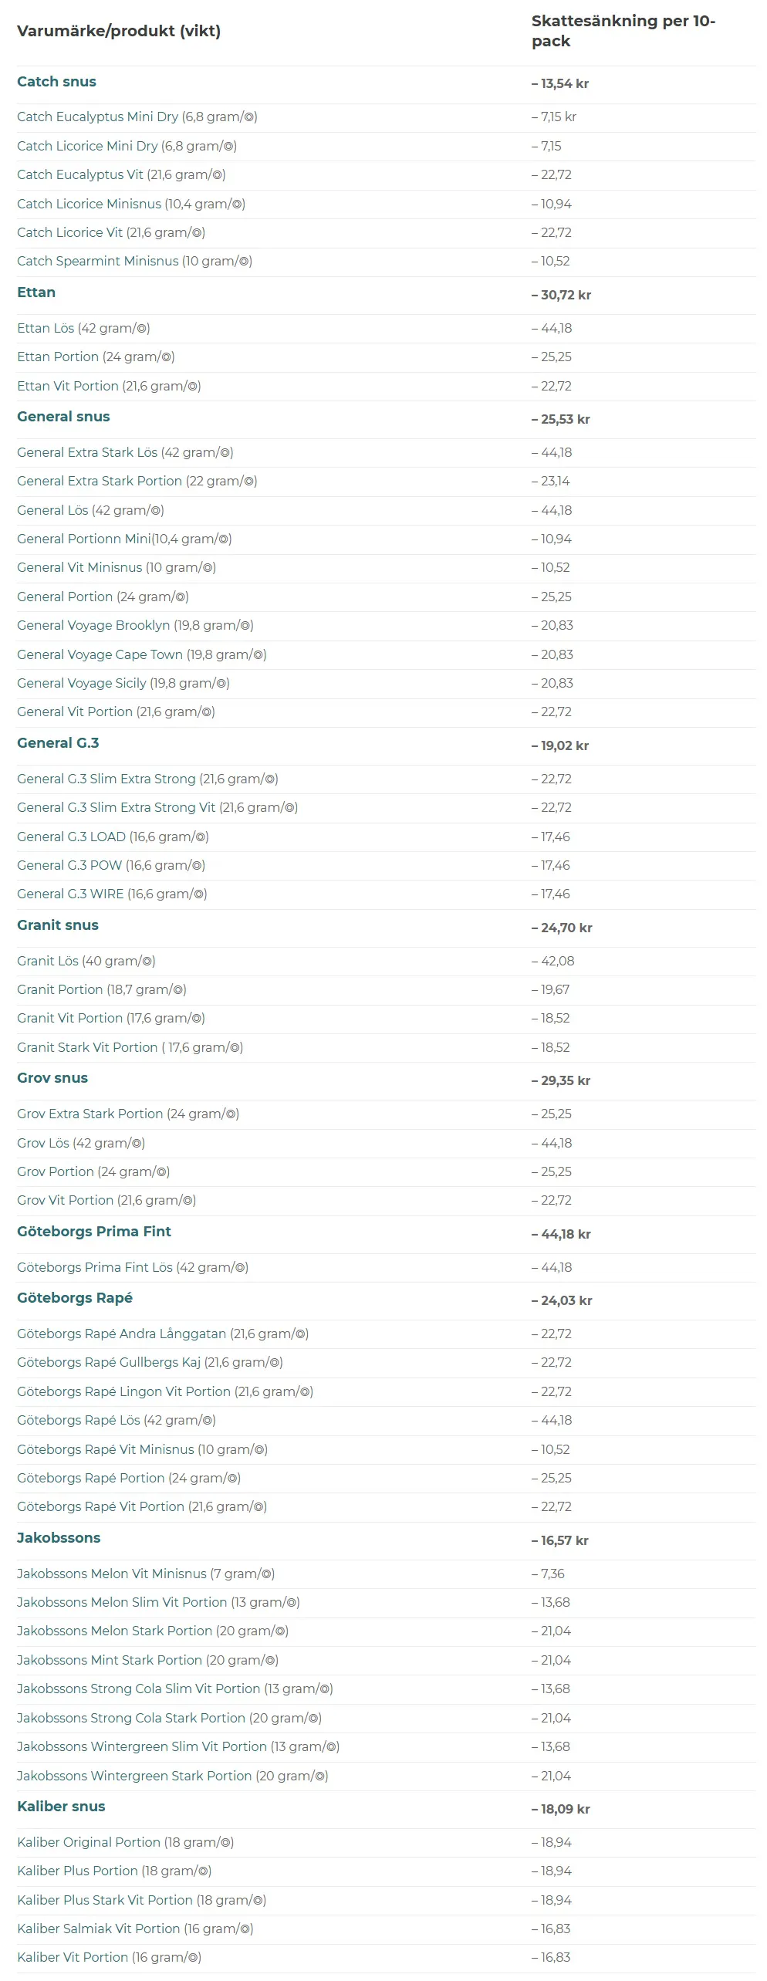Click the General snus brand heading
This screenshot has height=1981, width=767.
(x=63, y=417)
